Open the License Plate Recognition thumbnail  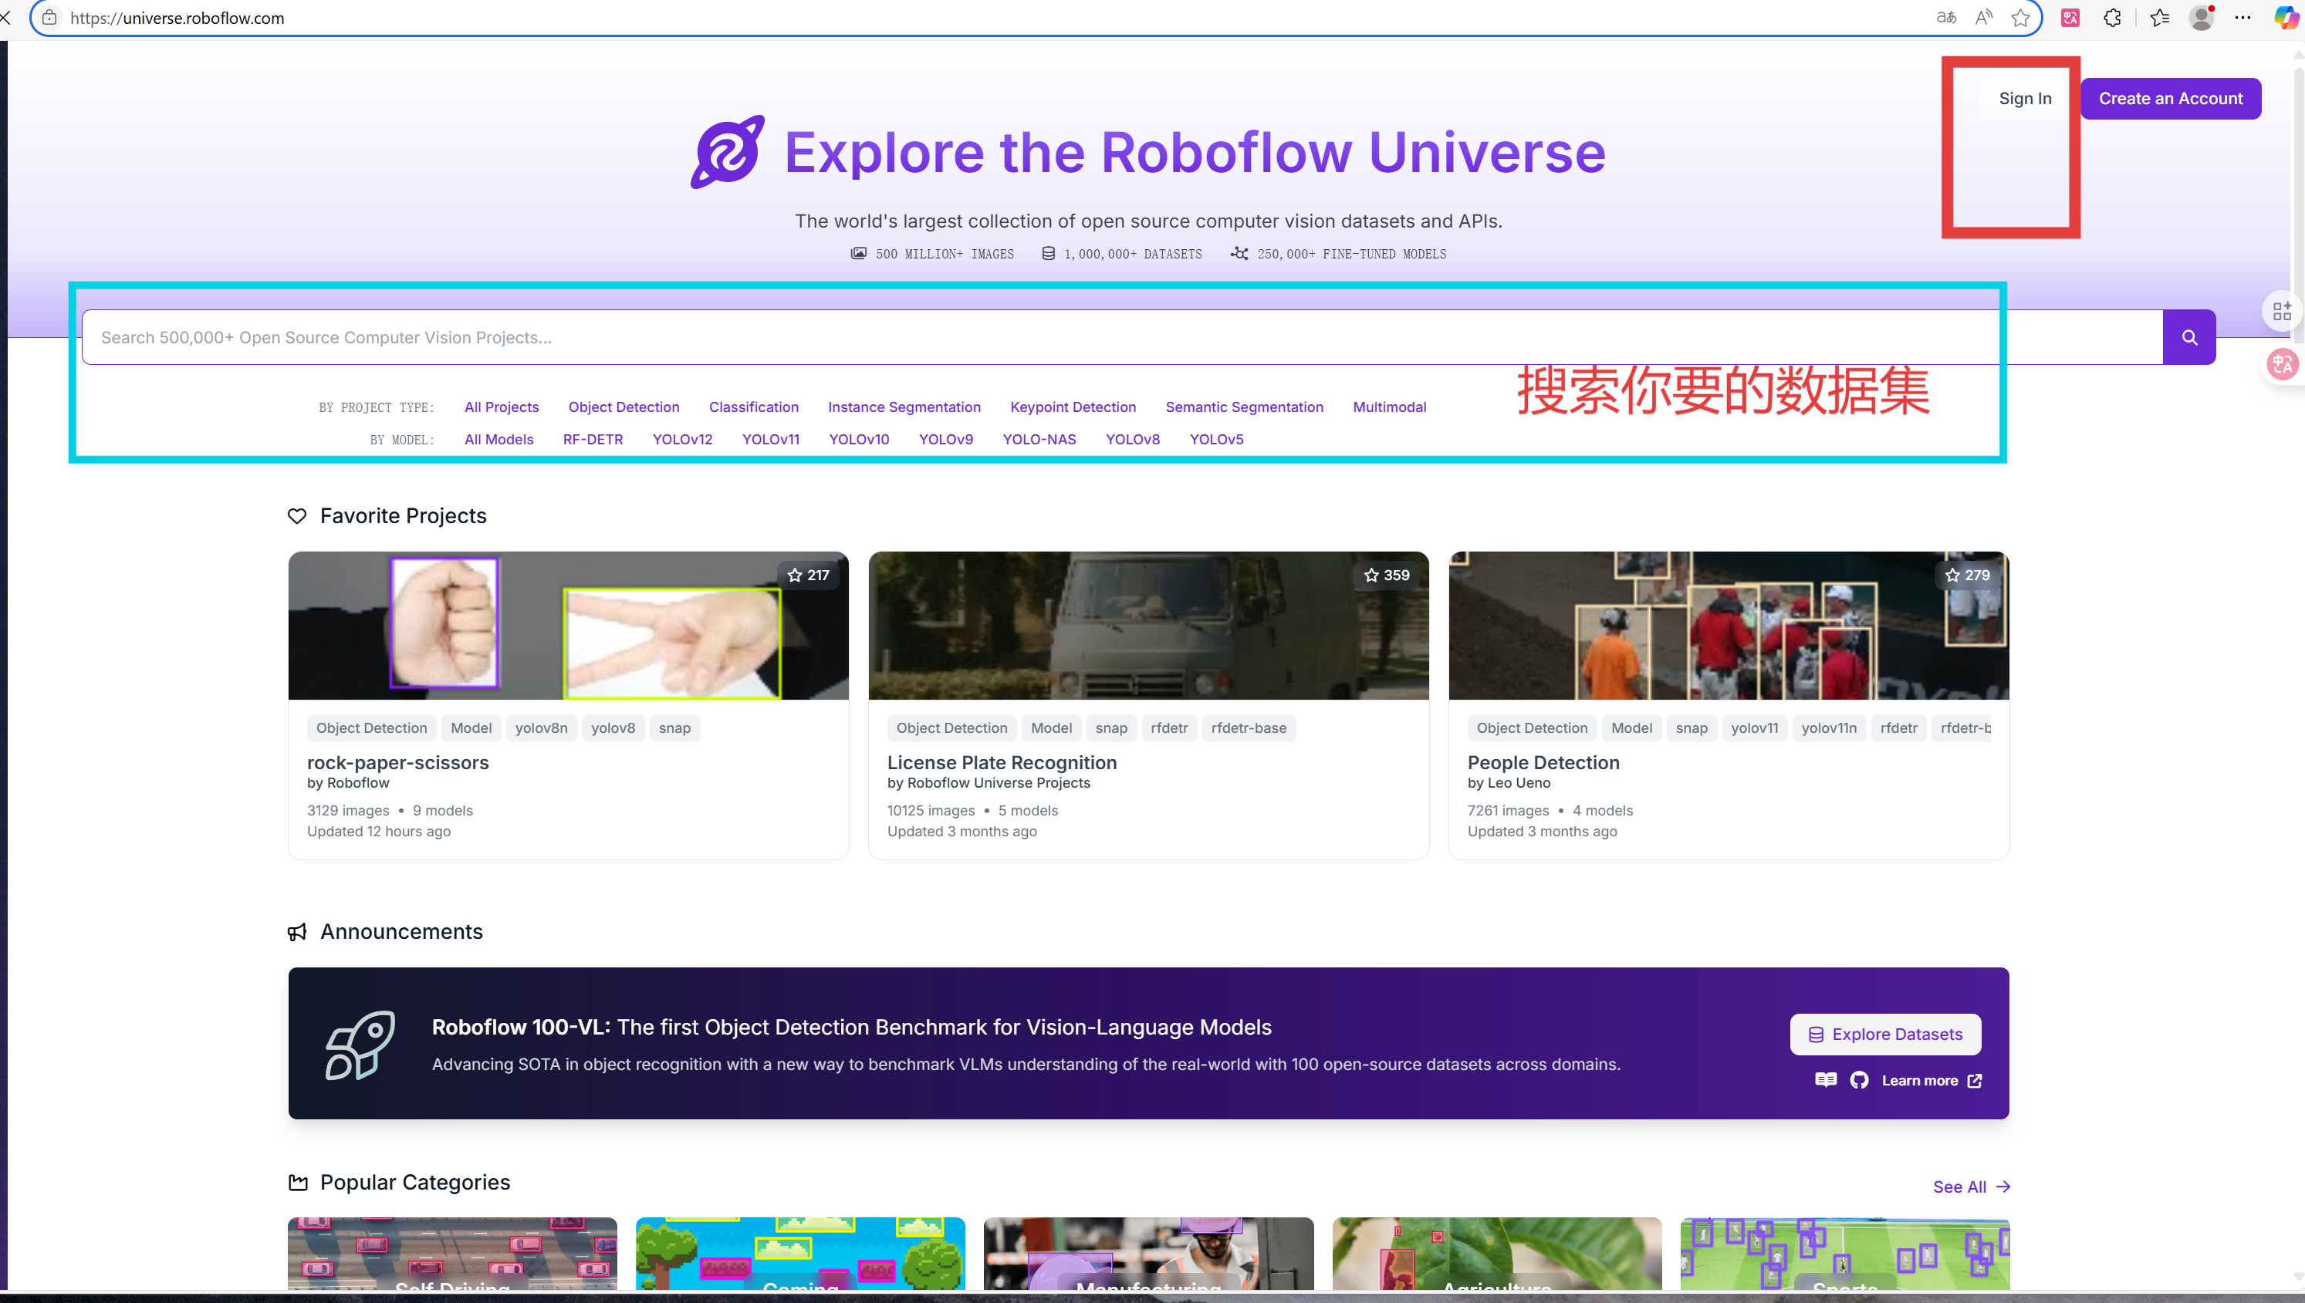point(1147,626)
